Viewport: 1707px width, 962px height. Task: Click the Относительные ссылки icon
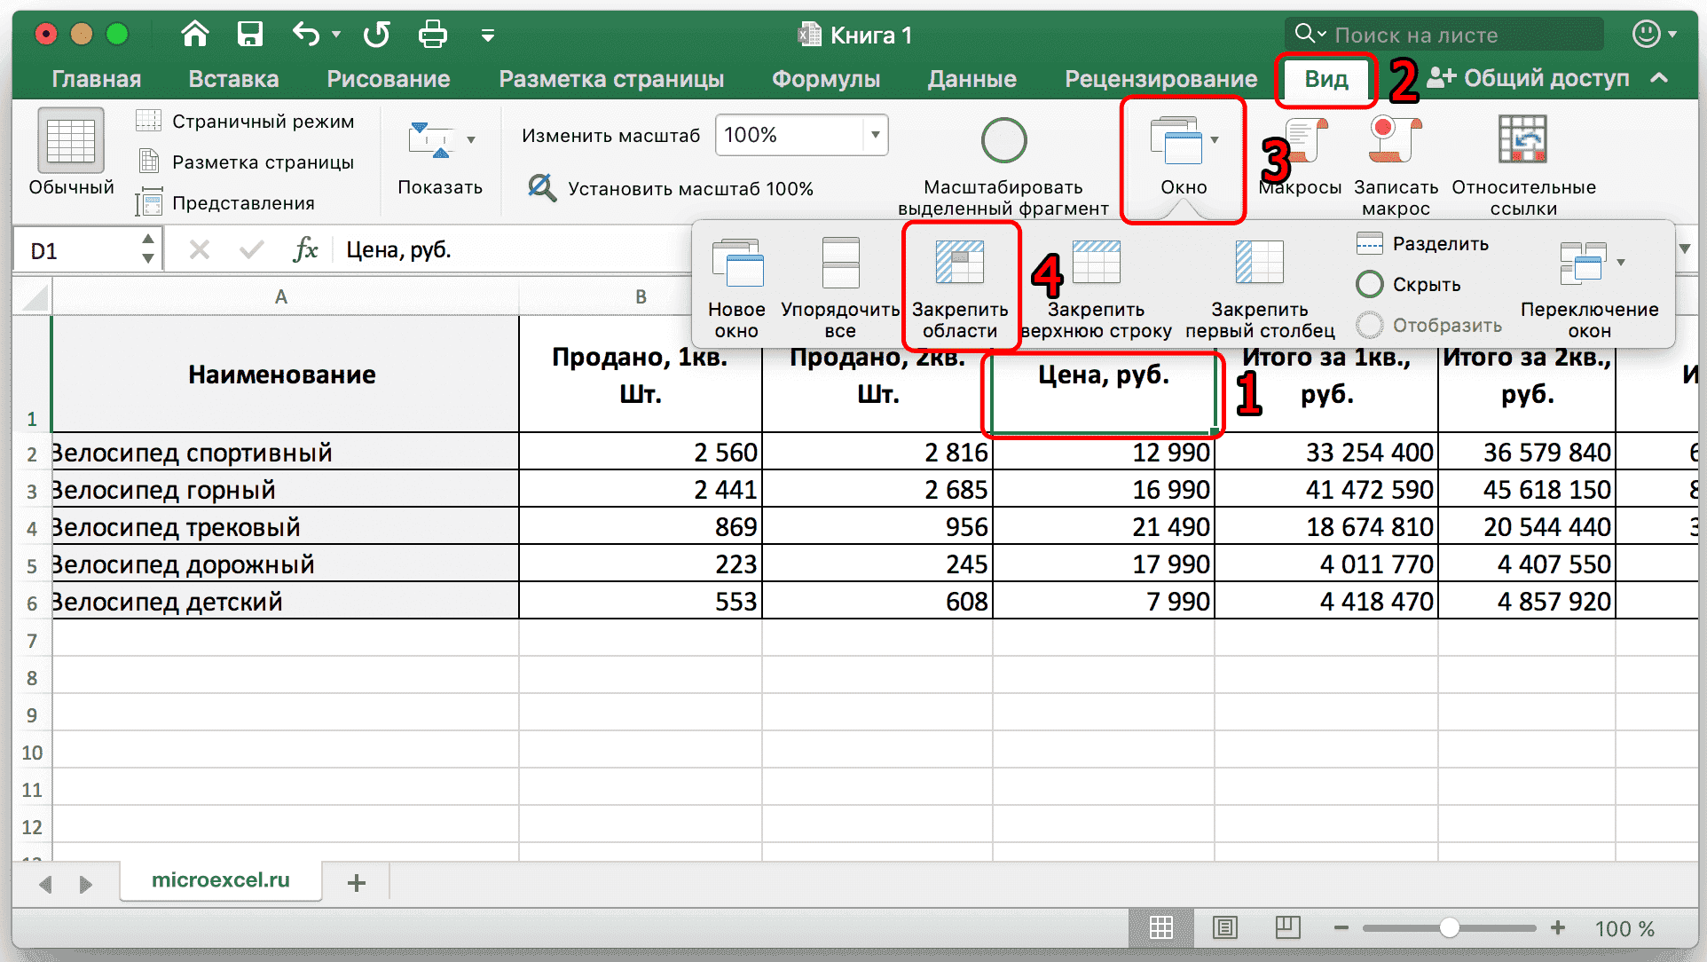point(1522,160)
